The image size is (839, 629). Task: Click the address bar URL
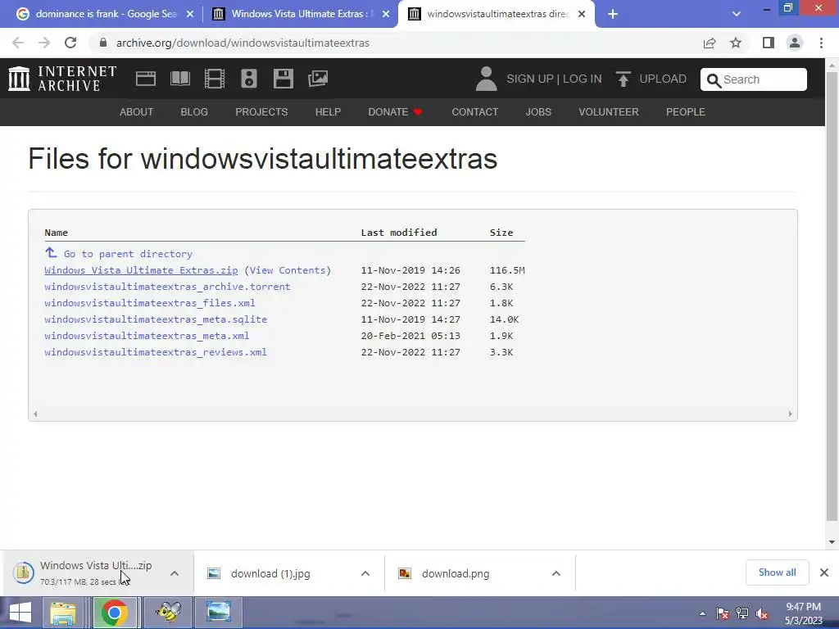pyautogui.click(x=243, y=43)
